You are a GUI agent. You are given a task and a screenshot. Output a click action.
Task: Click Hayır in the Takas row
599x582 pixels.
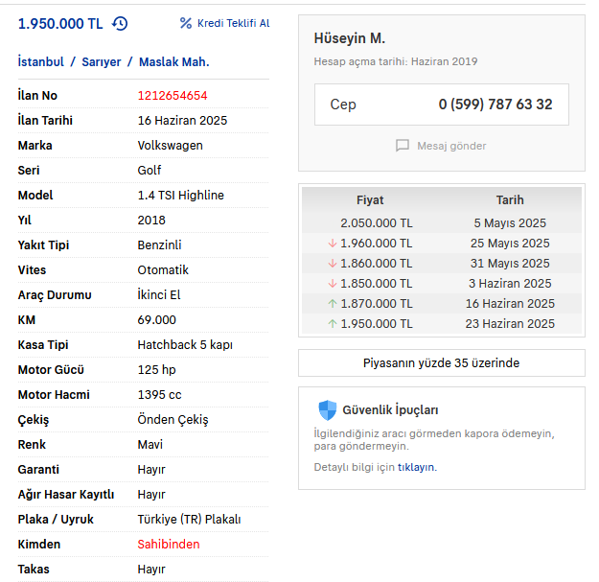(x=151, y=569)
